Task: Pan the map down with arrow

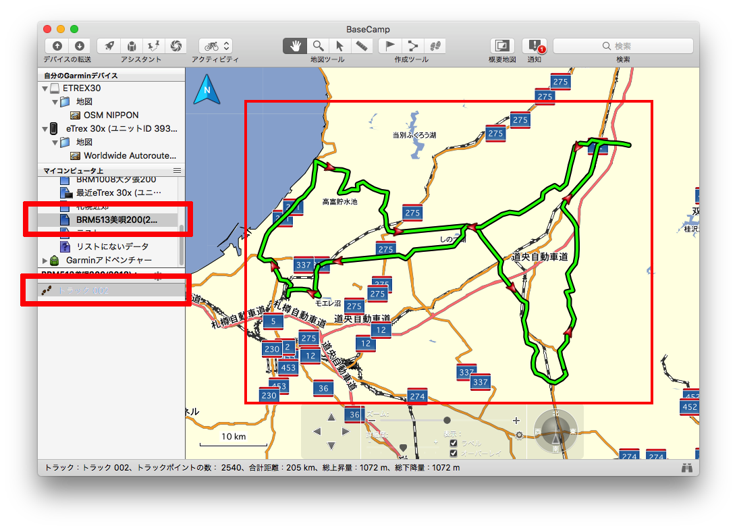Action: coord(331,446)
